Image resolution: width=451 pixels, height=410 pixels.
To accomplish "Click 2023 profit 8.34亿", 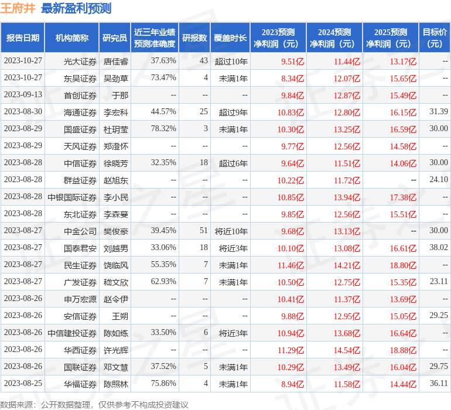I will click(292, 78).
